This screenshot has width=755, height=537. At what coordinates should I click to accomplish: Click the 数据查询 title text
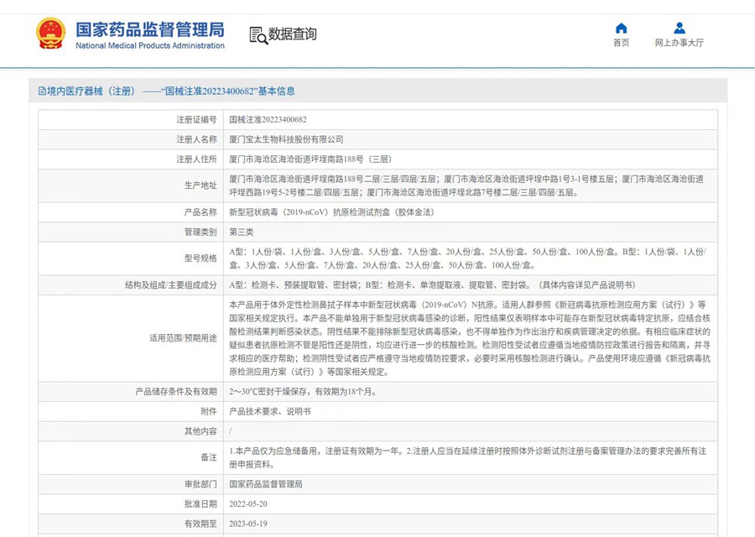pos(293,34)
